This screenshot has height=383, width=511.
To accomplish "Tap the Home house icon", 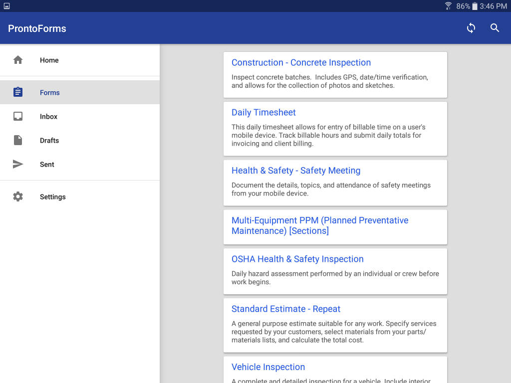I will (x=18, y=60).
